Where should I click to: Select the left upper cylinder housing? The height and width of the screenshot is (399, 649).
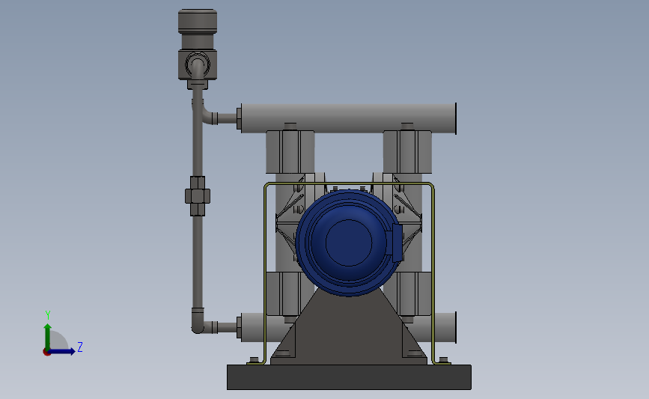tap(290, 152)
